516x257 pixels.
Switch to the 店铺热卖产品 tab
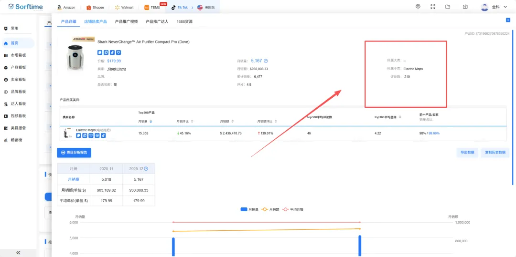[x=96, y=21]
